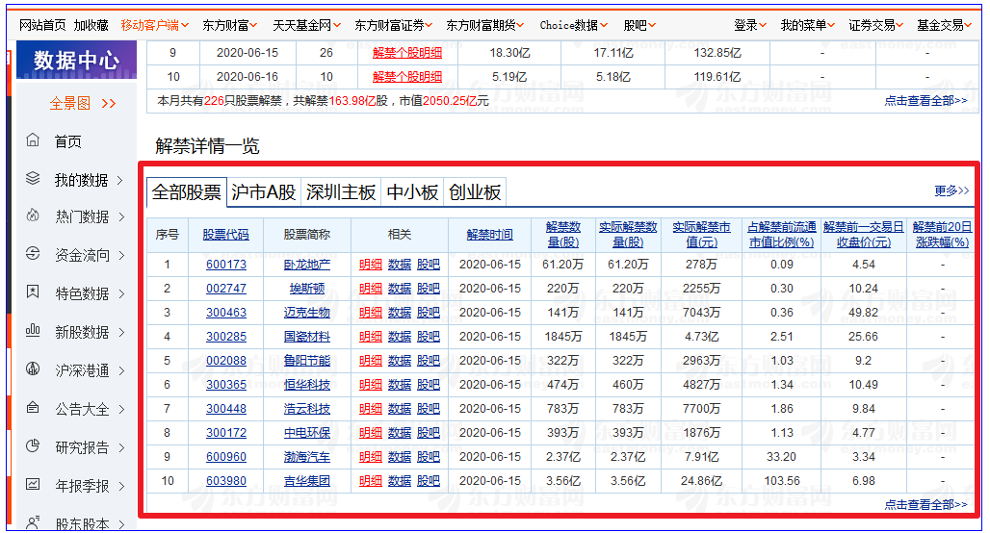Viewport: 990px width, 533px height.
Task: Click the 加收藏 link
Action: click(91, 25)
